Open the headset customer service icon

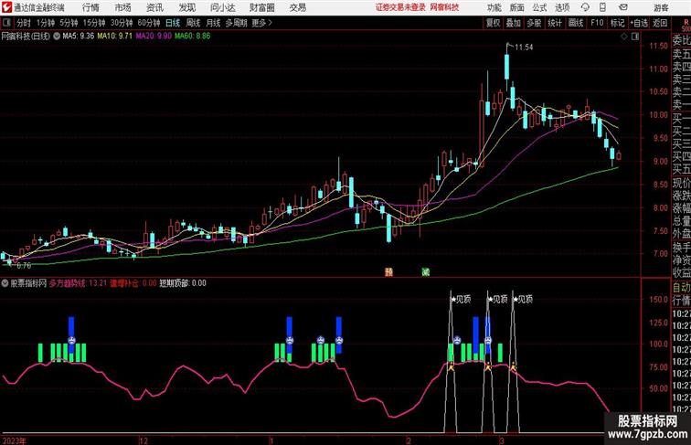pyautogui.click(x=585, y=7)
